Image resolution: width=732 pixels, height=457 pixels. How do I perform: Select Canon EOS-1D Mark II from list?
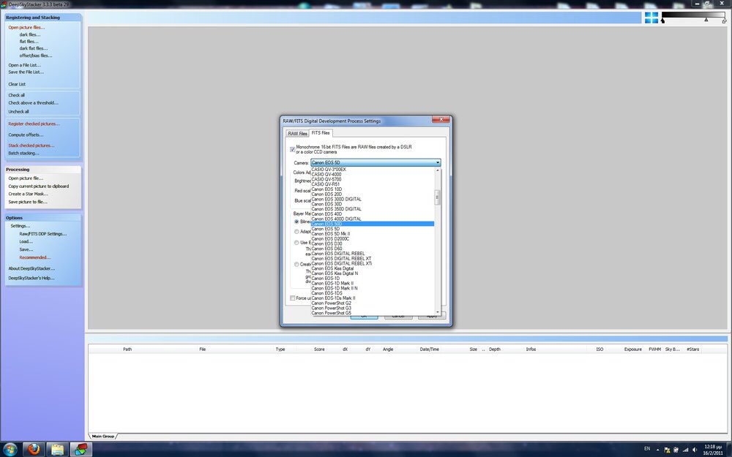(333, 283)
